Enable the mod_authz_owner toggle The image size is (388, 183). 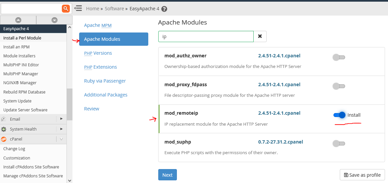[x=339, y=57]
